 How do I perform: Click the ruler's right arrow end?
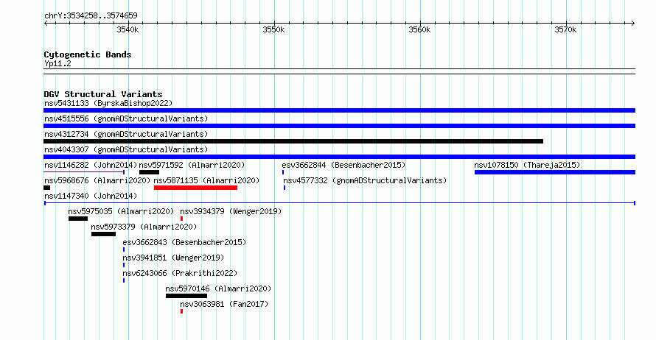[633, 24]
